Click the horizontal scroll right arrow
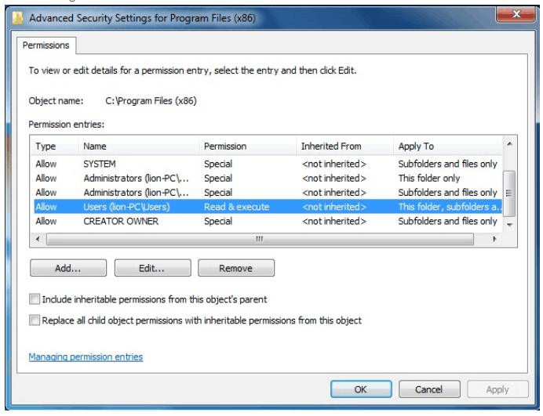 [x=494, y=239]
